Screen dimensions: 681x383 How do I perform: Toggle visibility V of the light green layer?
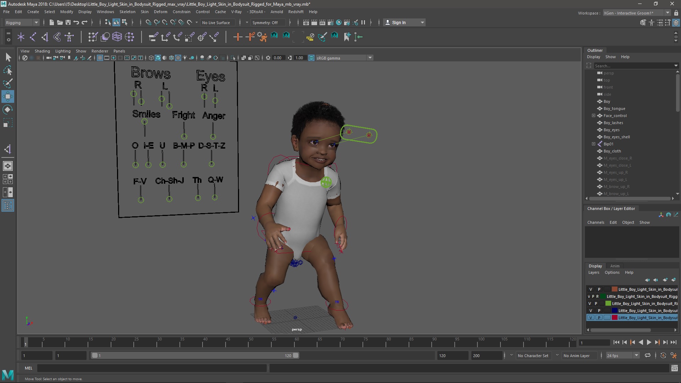click(x=589, y=304)
